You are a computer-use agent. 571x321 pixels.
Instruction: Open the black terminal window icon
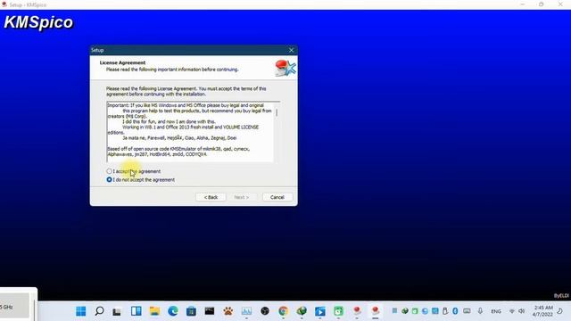pos(210,311)
